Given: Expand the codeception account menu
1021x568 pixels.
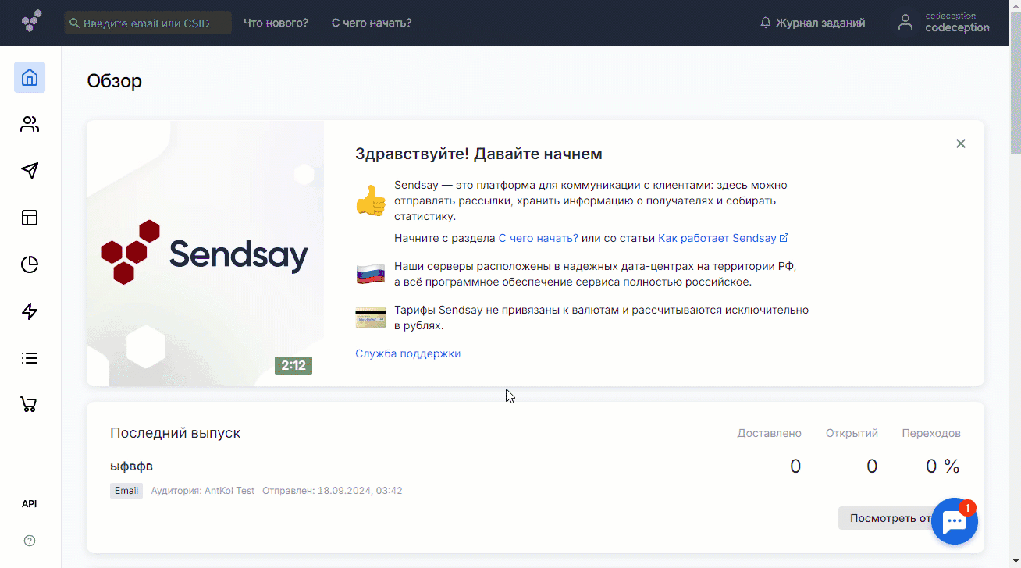Looking at the screenshot, I should (945, 23).
